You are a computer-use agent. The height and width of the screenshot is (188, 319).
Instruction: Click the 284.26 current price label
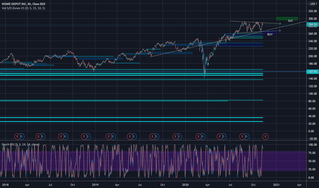[312, 24]
